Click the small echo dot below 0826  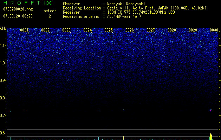[123, 110]
